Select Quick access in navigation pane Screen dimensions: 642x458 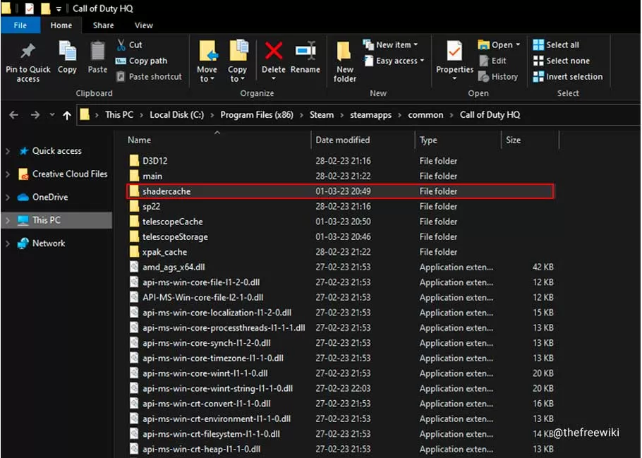point(57,151)
